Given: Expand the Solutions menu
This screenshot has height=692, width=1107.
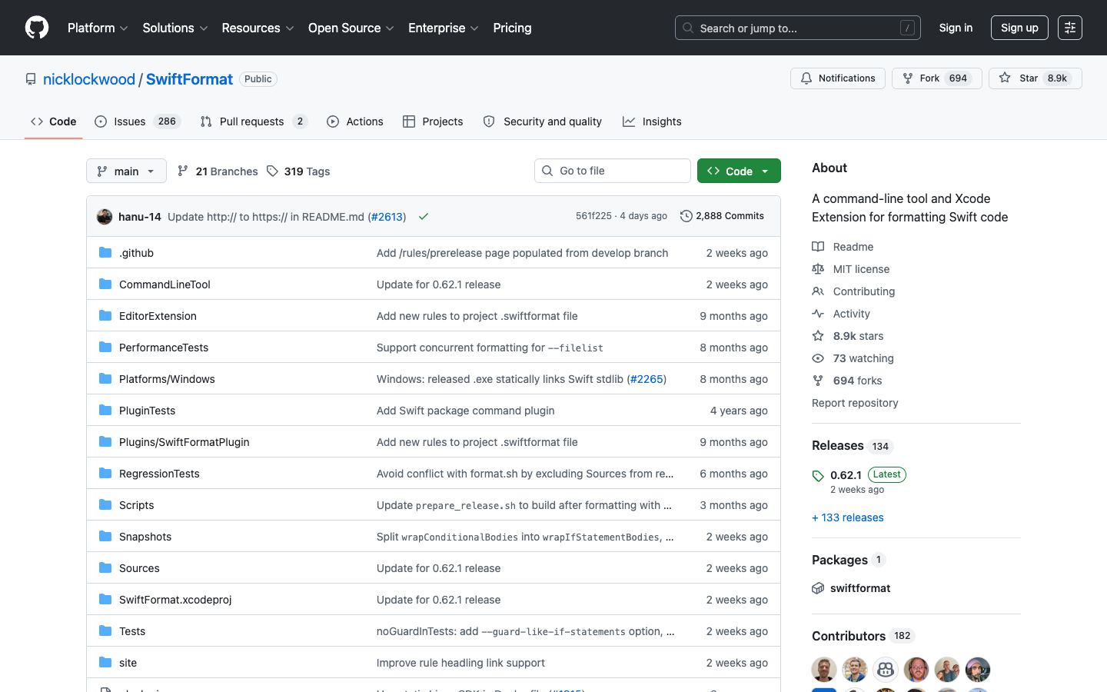Looking at the screenshot, I should pyautogui.click(x=175, y=28).
